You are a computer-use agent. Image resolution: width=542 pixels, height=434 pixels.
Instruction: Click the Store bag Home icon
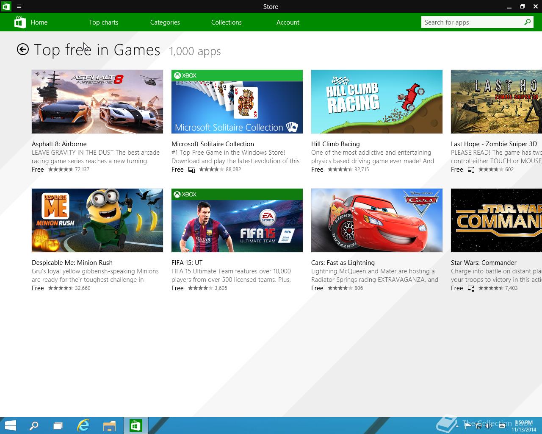(20, 22)
